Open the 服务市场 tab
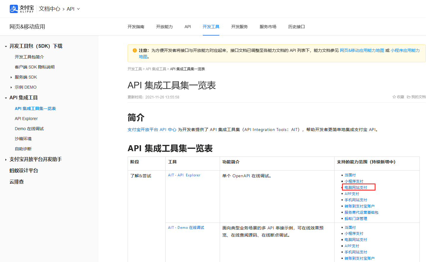The width and height of the screenshot is (426, 262). coord(268,27)
